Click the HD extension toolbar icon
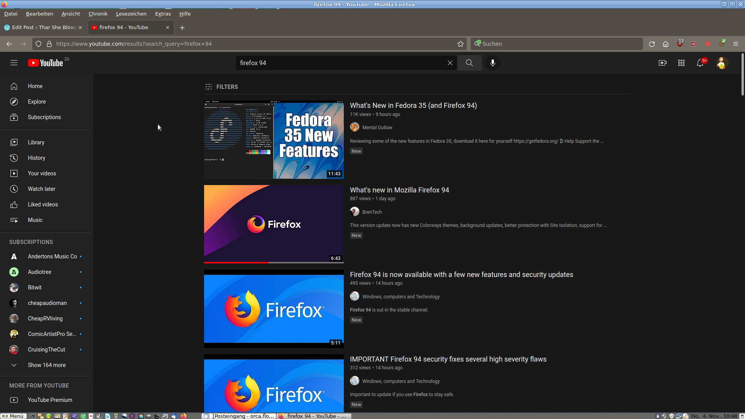Screen dimensions: 745x419 pyautogui.click(x=694, y=44)
